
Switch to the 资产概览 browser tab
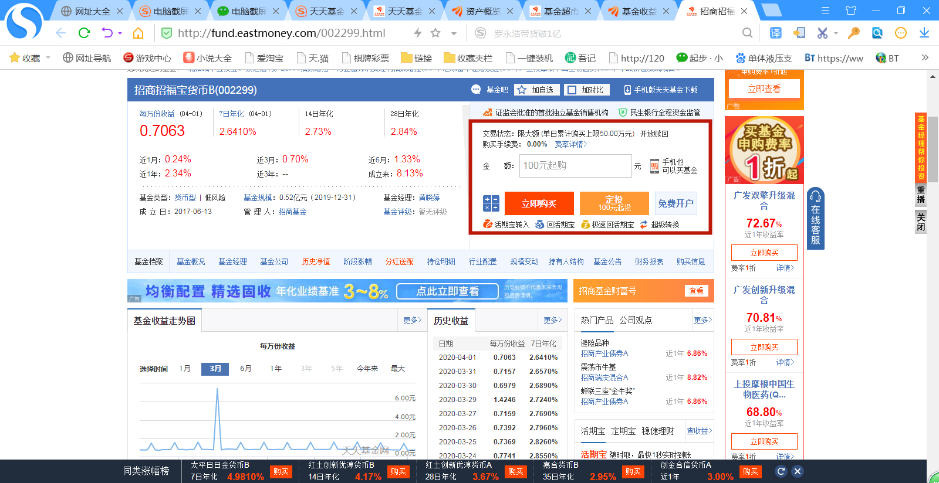pos(482,11)
